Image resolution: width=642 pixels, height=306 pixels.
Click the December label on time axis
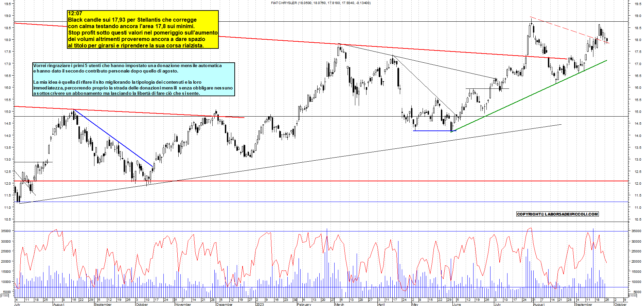click(x=224, y=304)
